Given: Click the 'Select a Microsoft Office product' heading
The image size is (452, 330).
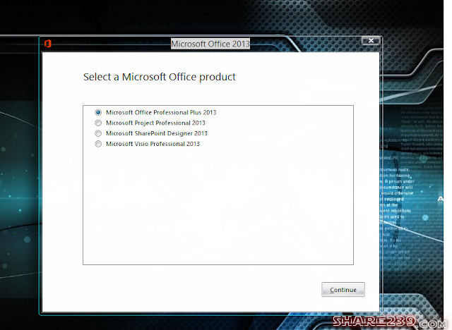Looking at the screenshot, I should tap(160, 77).
